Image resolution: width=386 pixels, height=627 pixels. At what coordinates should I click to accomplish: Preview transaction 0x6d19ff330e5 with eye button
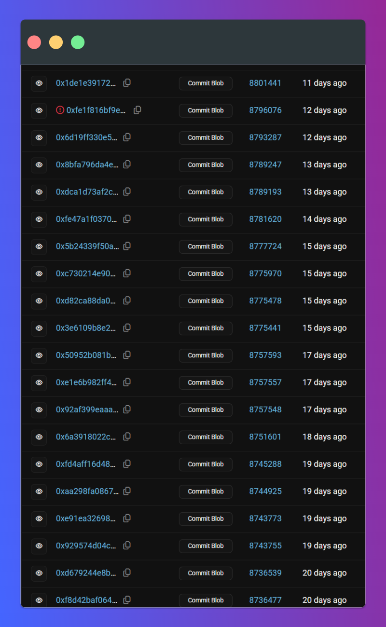pyautogui.click(x=39, y=137)
